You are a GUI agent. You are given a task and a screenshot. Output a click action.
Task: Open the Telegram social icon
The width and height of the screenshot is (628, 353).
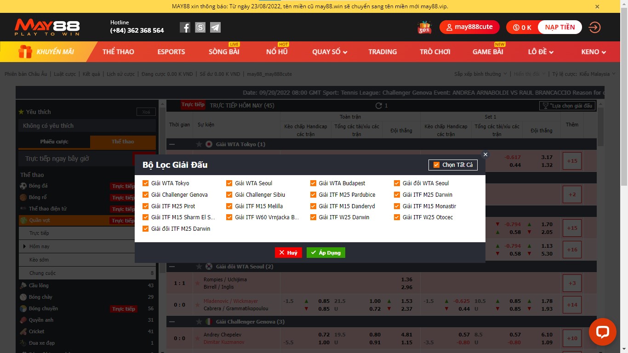pos(215,28)
